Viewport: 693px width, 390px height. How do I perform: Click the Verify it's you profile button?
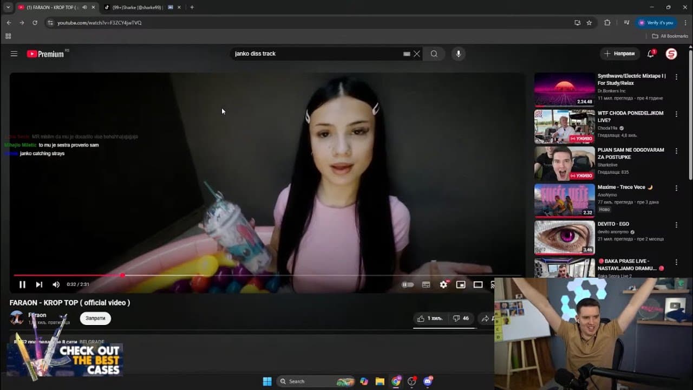pyautogui.click(x=656, y=23)
